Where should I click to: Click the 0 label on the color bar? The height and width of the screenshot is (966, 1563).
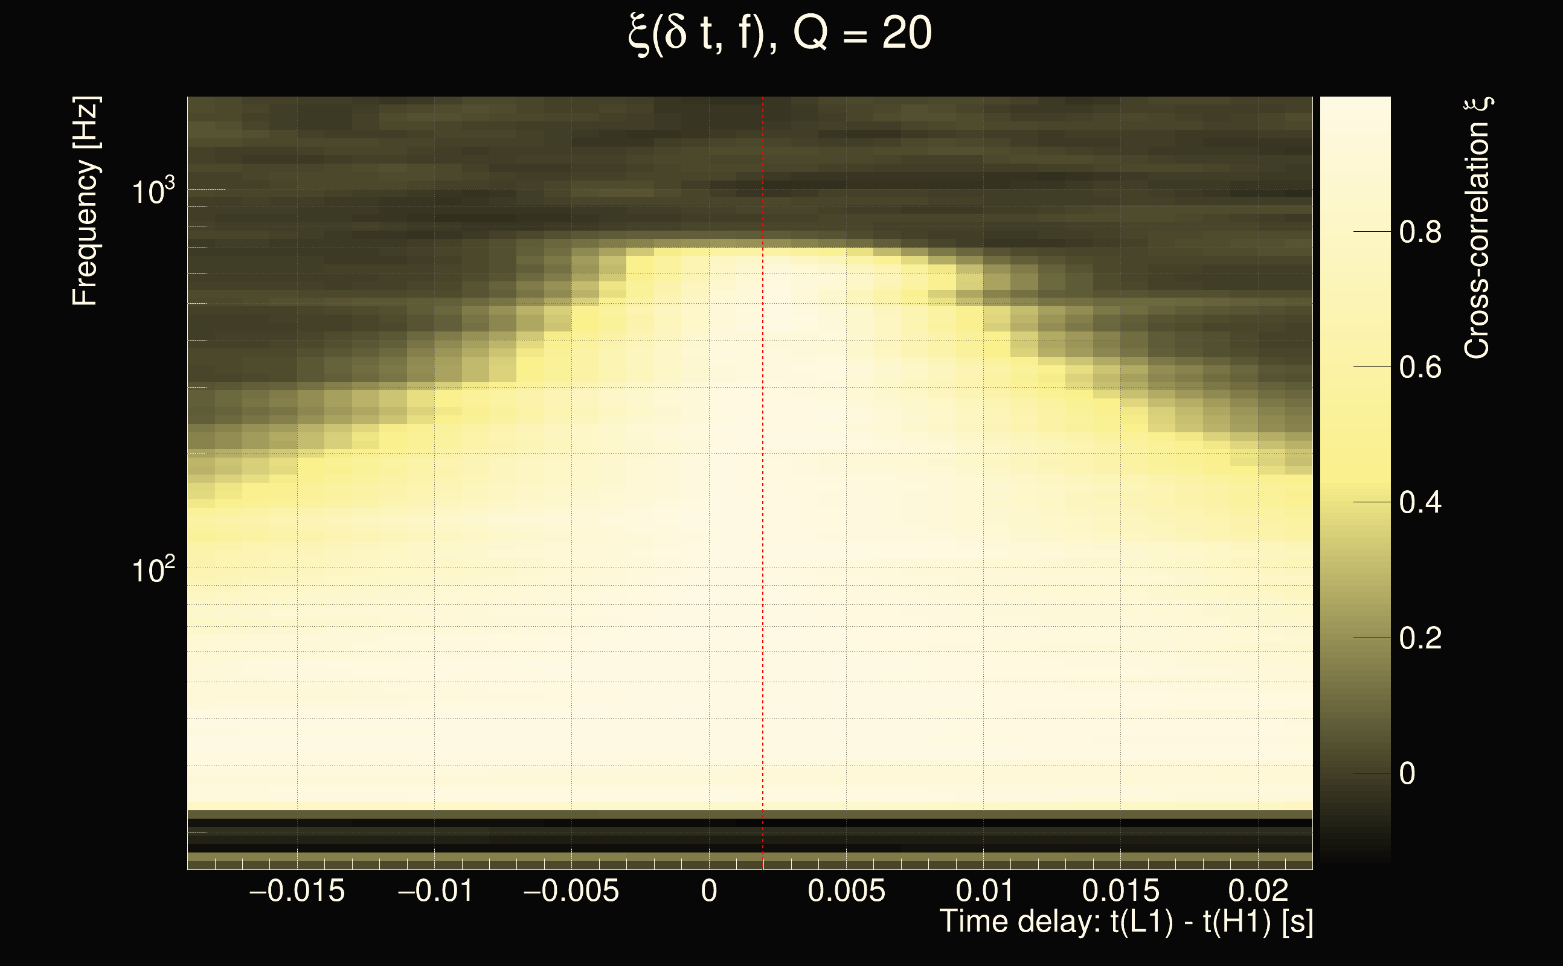pos(1407,773)
